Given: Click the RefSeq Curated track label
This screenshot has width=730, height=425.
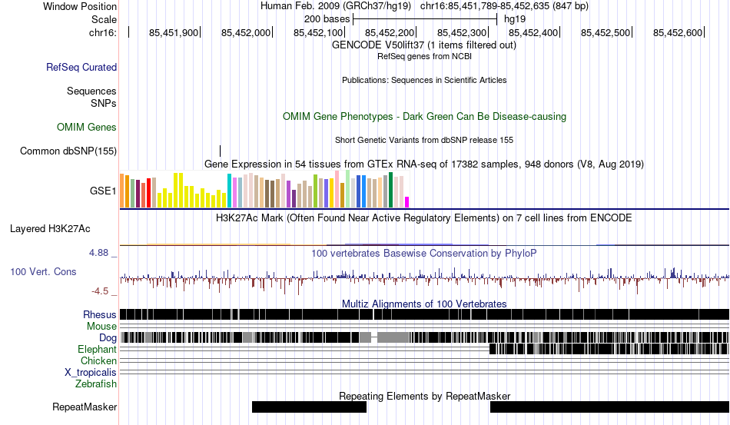Looking at the screenshot, I should click(x=81, y=67).
